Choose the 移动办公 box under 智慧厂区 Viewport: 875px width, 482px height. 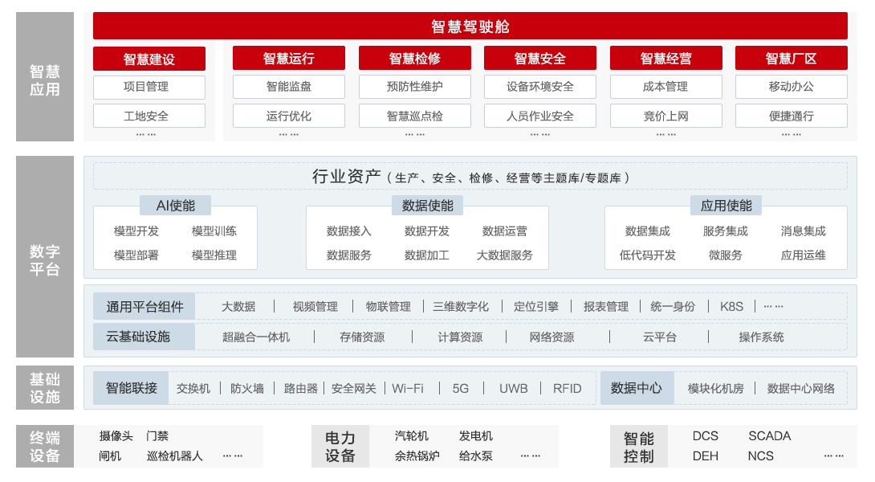tap(791, 87)
